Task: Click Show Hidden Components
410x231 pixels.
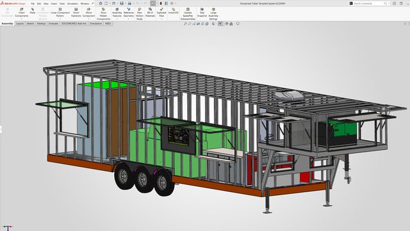Action: coord(103,14)
